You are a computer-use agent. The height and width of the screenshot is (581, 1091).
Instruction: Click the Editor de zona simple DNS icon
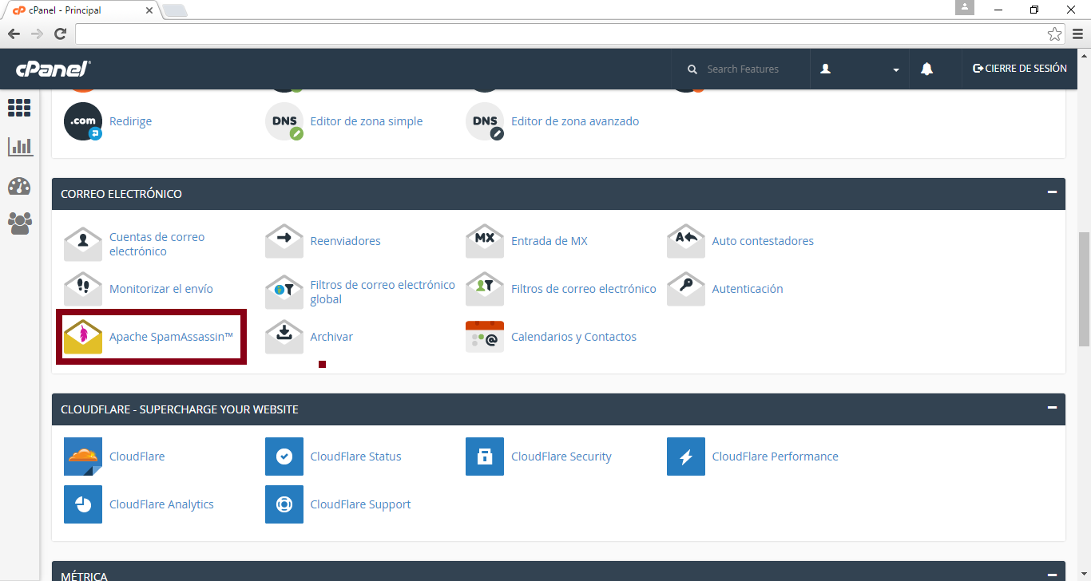[284, 121]
